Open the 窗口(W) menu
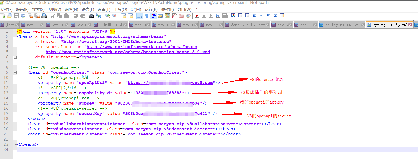The width and height of the screenshot is (418, 159). (184, 10)
